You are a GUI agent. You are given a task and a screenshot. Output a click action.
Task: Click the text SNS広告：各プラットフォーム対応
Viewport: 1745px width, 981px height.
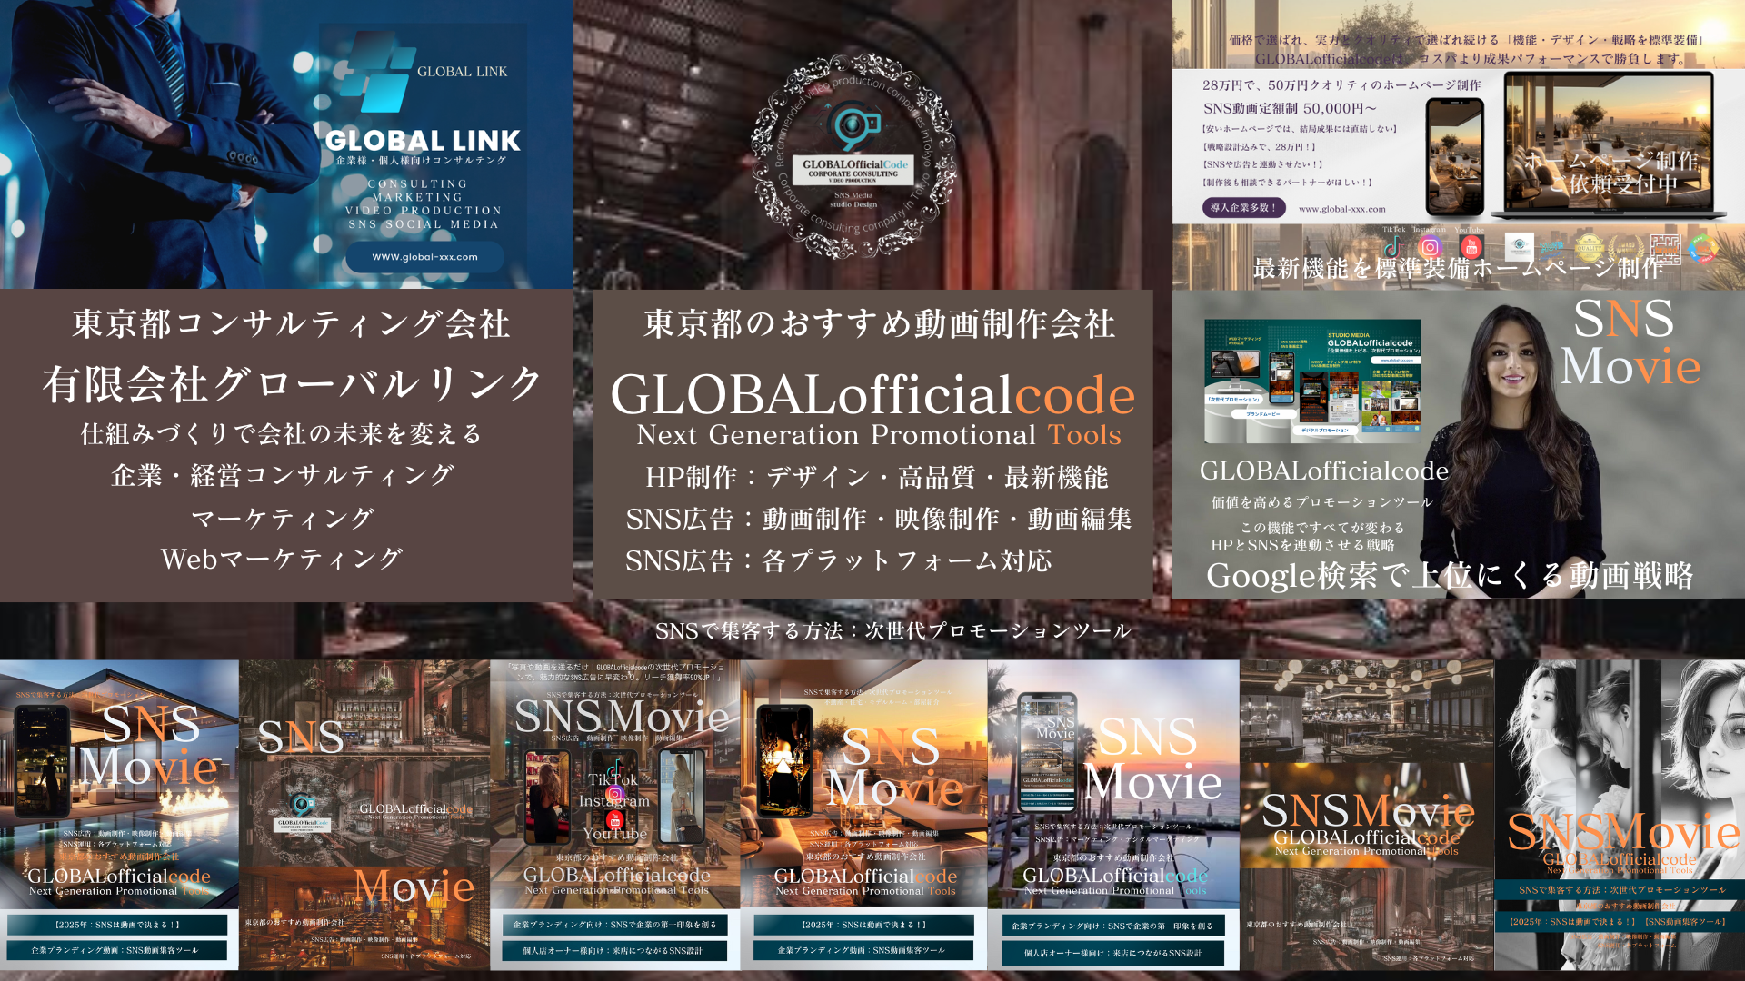838,560
